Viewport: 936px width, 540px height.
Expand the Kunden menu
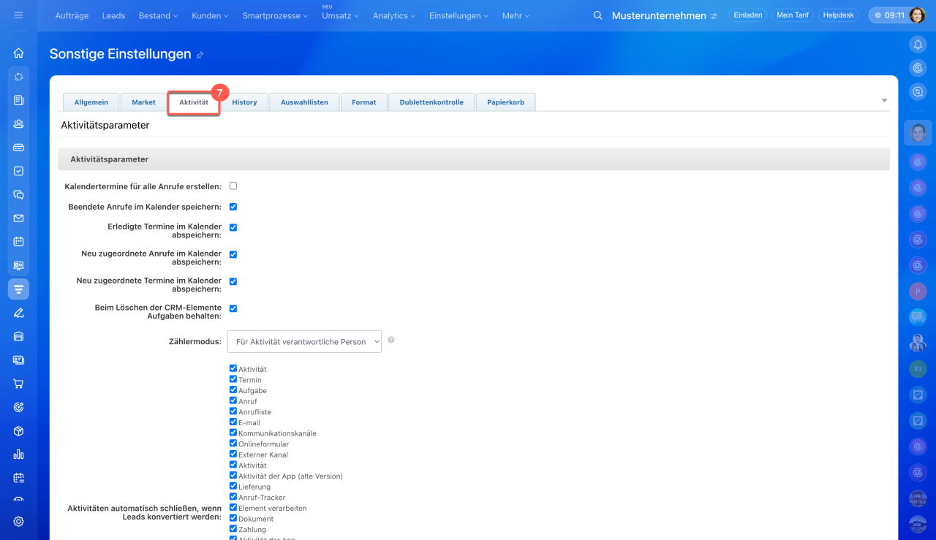210,15
